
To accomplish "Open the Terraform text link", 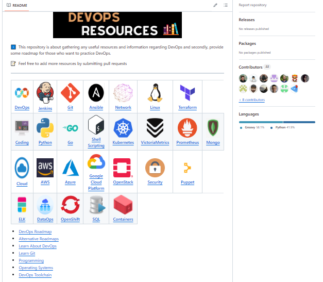I will [x=188, y=107].
